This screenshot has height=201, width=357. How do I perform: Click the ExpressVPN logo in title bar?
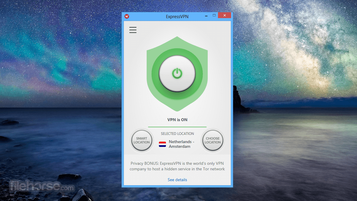[127, 16]
